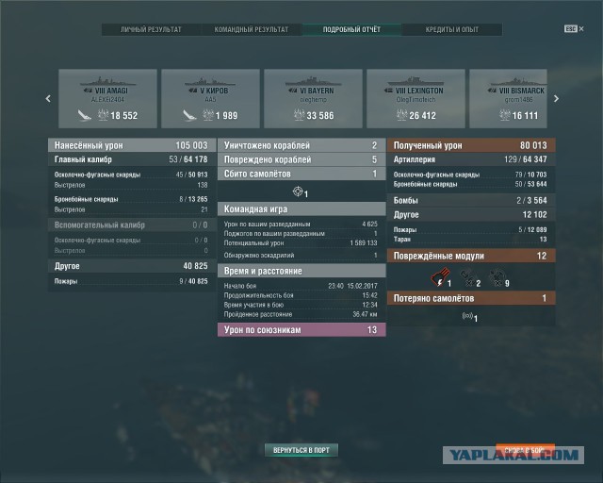Click the Amagi ship silhouette icon
The image size is (603, 483).
point(107,81)
